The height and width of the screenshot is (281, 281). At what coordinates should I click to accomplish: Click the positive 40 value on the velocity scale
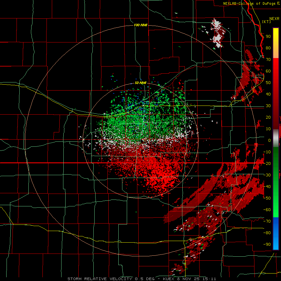point(268,94)
